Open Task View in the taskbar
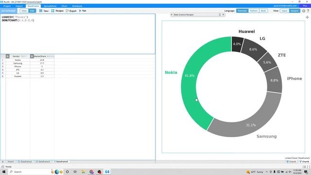 pos(75,172)
